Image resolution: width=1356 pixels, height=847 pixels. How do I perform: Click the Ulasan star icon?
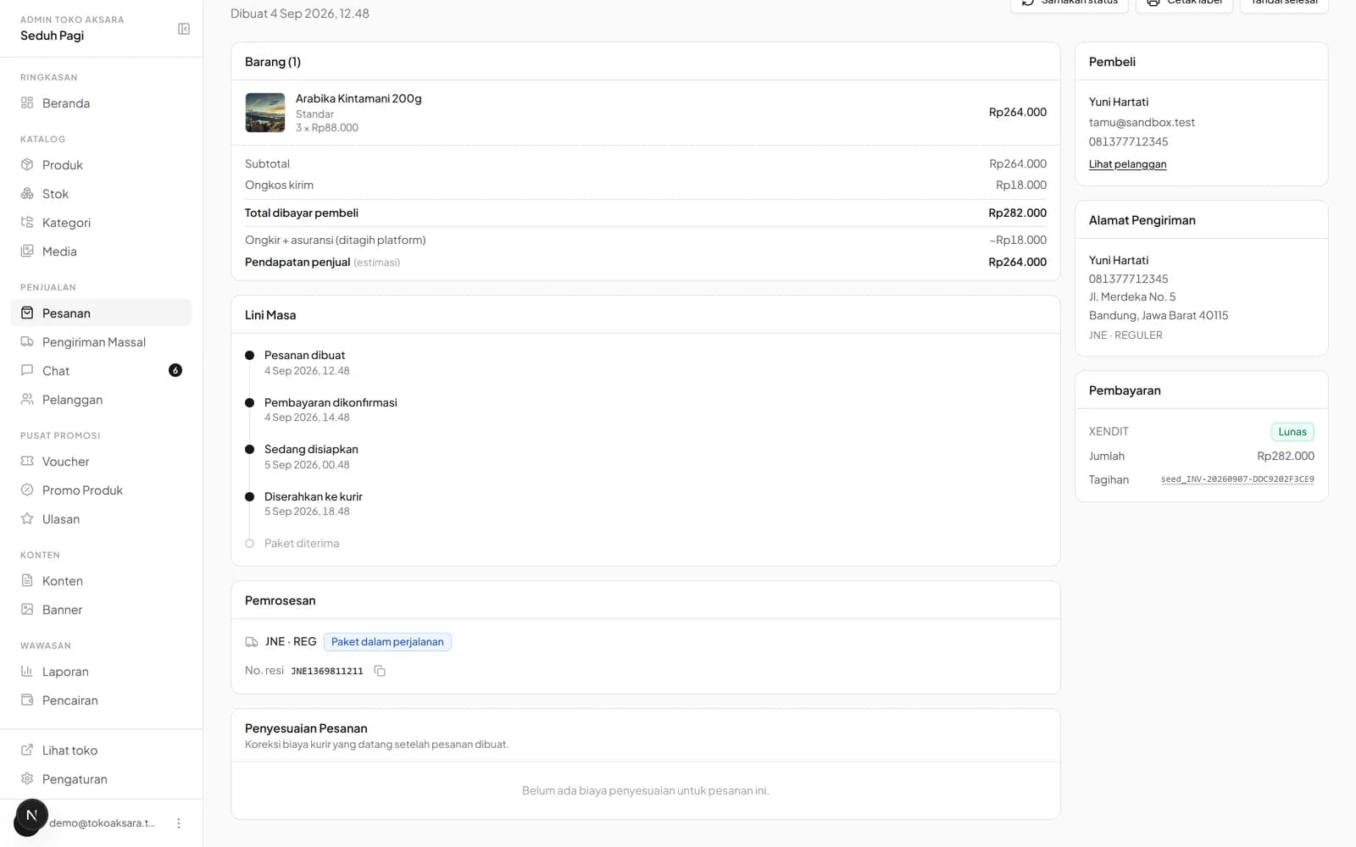(27, 519)
